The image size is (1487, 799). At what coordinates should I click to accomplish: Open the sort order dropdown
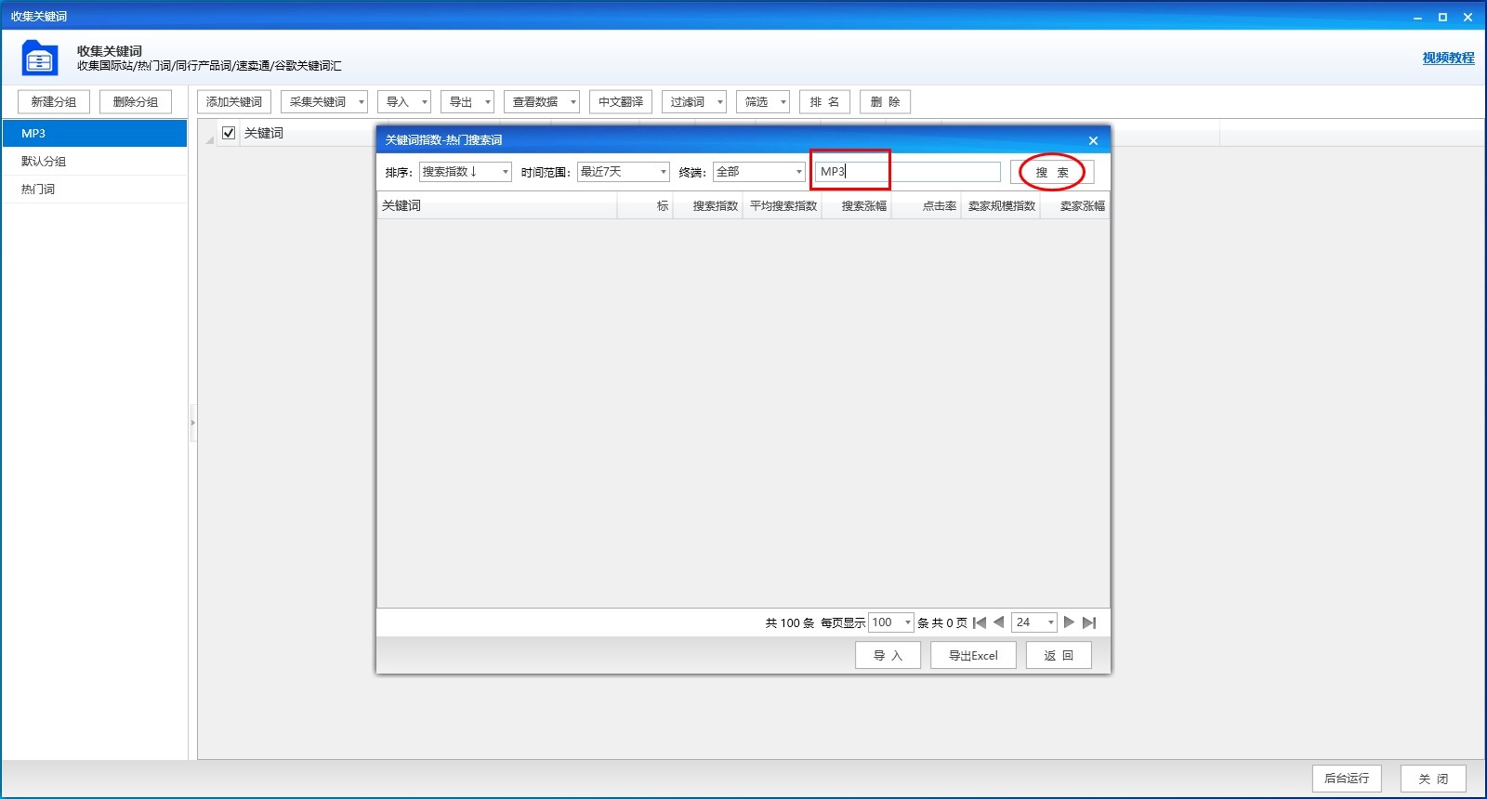click(x=466, y=172)
